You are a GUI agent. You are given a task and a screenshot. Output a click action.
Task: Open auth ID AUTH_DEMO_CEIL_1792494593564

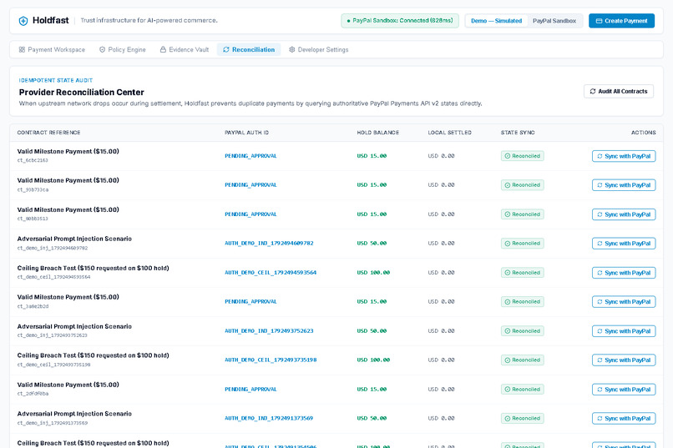(271, 272)
